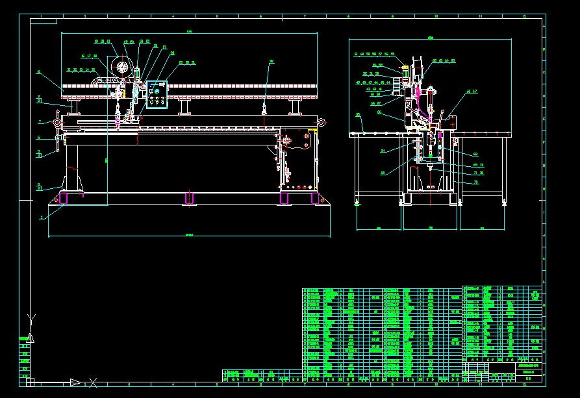
Task: Toggle the bottom-right button on the control panel
Action: [x=162, y=102]
